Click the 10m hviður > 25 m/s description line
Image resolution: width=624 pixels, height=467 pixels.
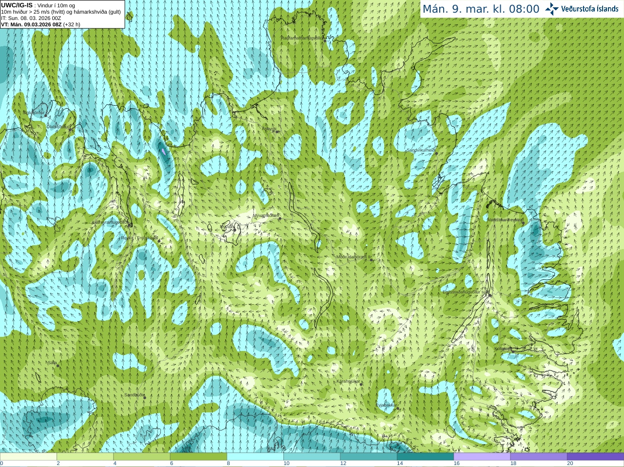(x=61, y=12)
